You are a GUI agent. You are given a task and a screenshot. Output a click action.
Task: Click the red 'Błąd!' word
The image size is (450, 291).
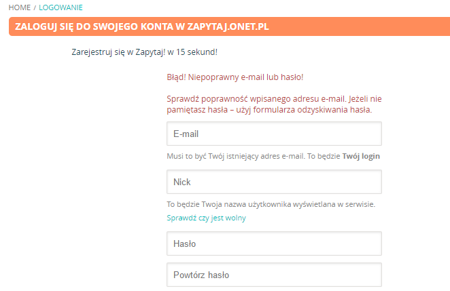(x=177, y=77)
